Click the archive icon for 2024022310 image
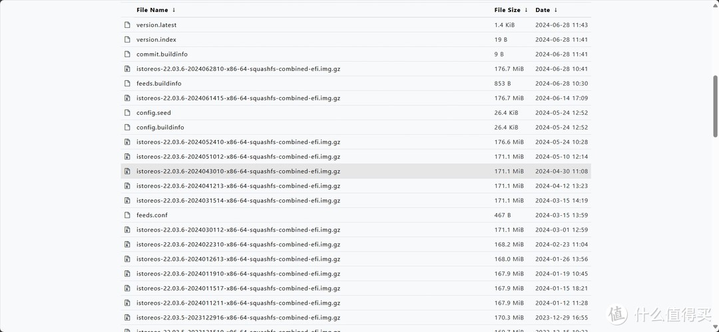 [x=127, y=244]
